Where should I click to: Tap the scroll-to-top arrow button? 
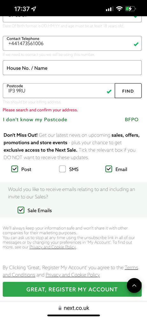134,286
